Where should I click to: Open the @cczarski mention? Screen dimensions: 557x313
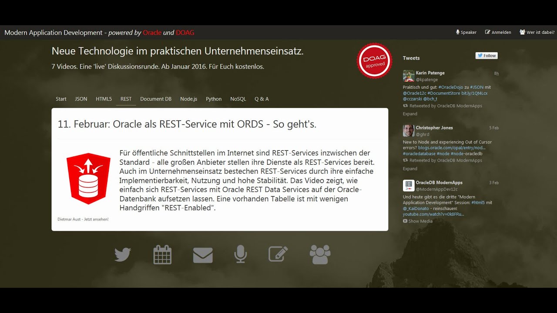[412, 99]
